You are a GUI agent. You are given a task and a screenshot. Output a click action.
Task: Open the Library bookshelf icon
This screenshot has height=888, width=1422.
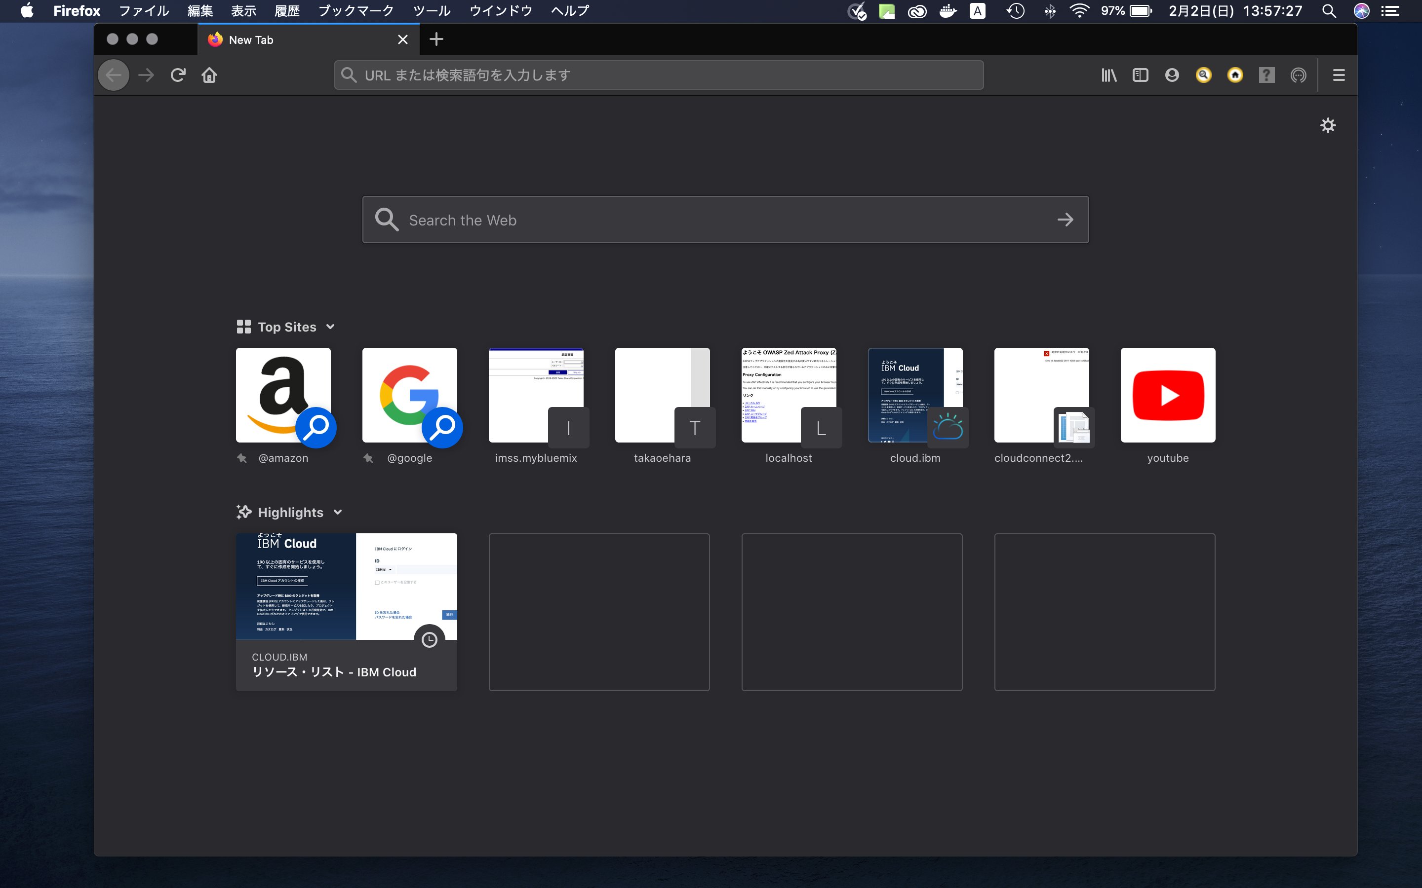click(1109, 75)
